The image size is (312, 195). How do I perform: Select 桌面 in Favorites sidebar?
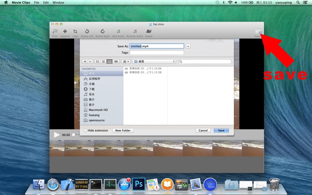pyautogui.click(x=101, y=74)
